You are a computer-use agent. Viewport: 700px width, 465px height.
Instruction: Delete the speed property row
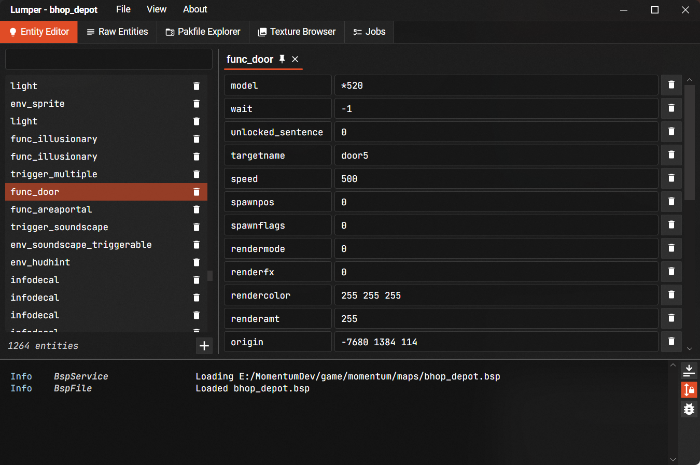(x=671, y=178)
